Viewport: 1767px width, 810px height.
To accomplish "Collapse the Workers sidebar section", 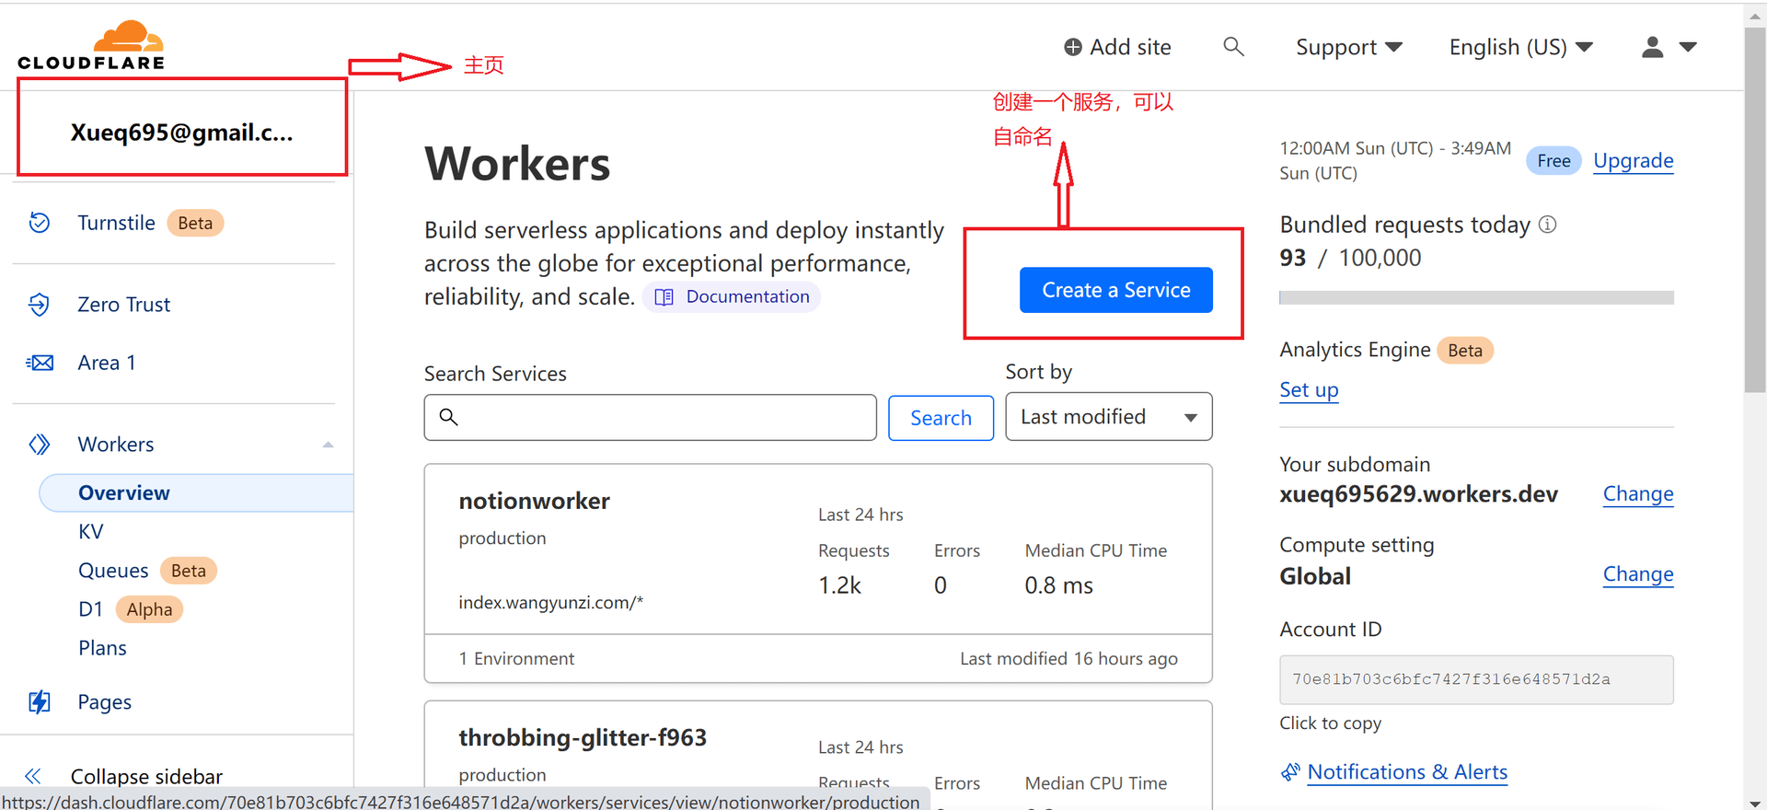I will (x=328, y=445).
